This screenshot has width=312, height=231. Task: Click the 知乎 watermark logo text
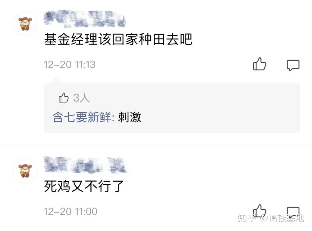pyautogui.click(x=247, y=218)
